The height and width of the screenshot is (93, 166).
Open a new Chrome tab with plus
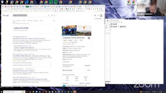click(x=89, y=7)
